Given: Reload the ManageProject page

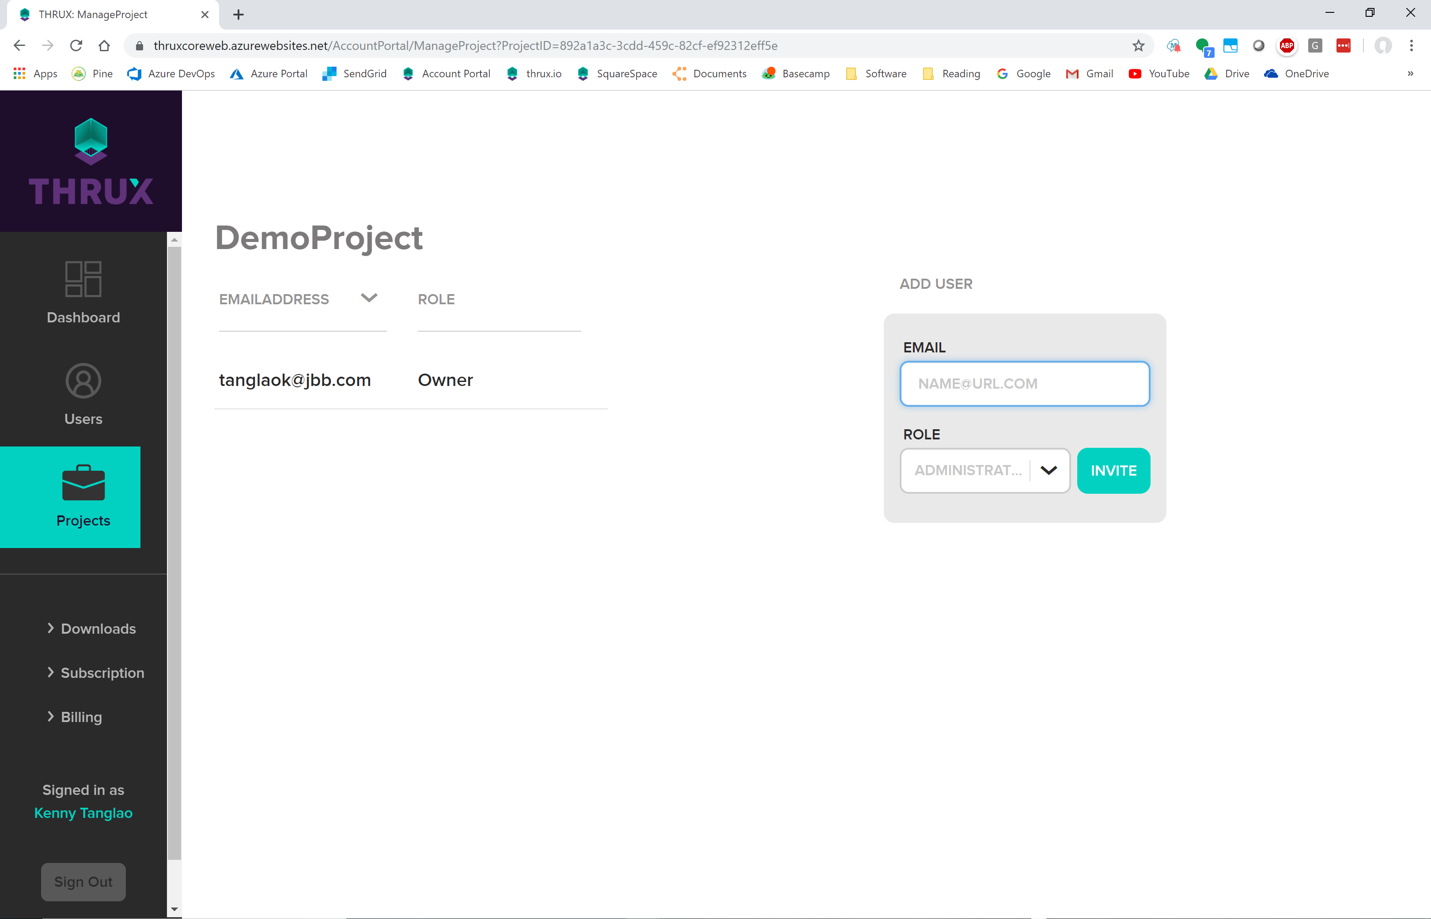Looking at the screenshot, I should [76, 45].
